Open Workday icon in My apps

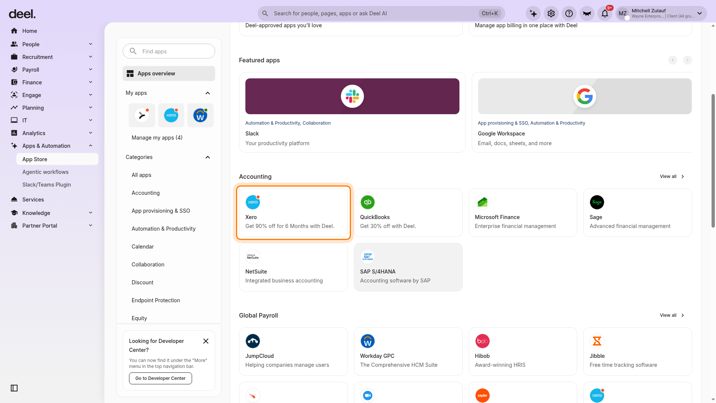point(200,115)
